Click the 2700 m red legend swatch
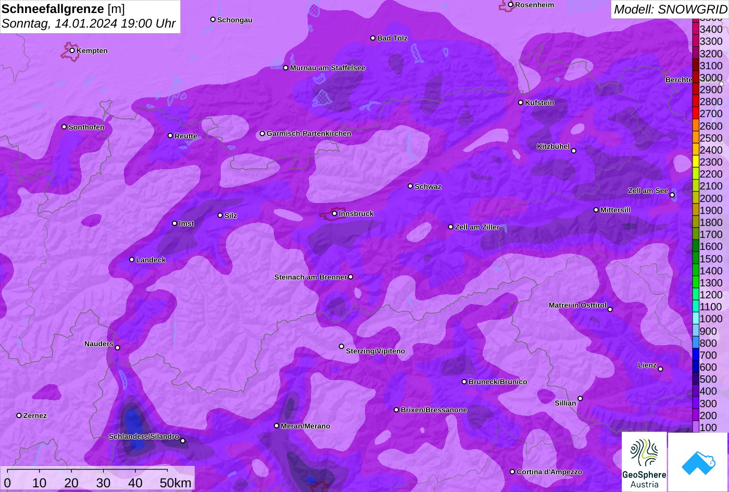Viewport: 729px width, 492px height. (696, 113)
